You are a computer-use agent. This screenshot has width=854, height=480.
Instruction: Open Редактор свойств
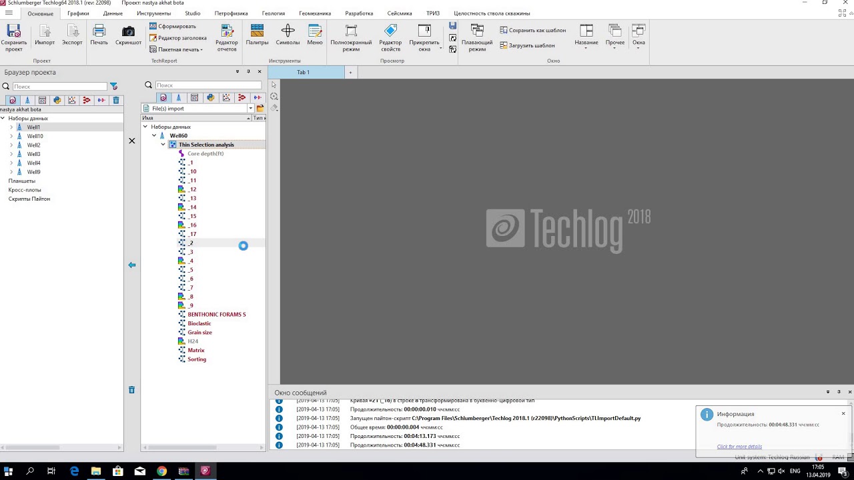(x=390, y=38)
